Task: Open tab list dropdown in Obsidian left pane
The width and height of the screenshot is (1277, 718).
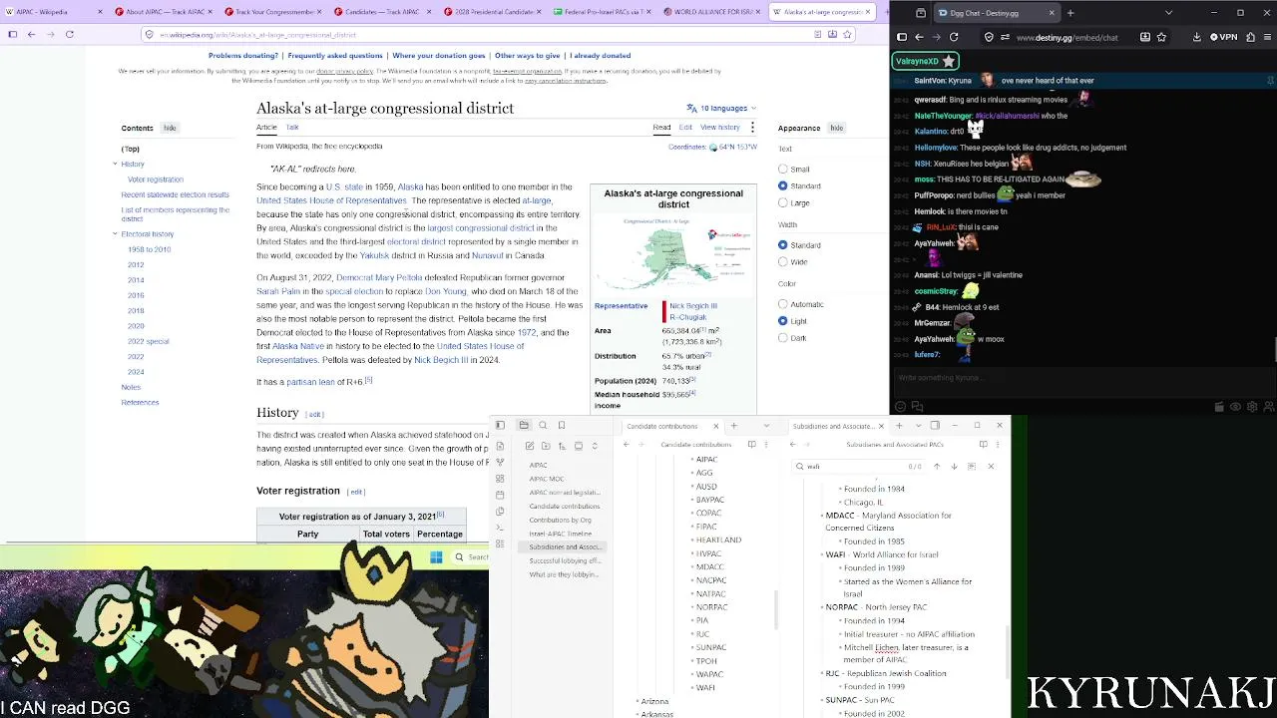Action: point(766,426)
